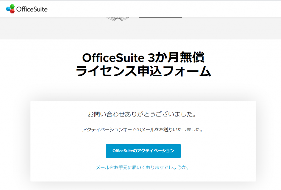The image size is (281, 190).
Task: Click the OfficeSuite brand name text
Action: [x=32, y=9]
